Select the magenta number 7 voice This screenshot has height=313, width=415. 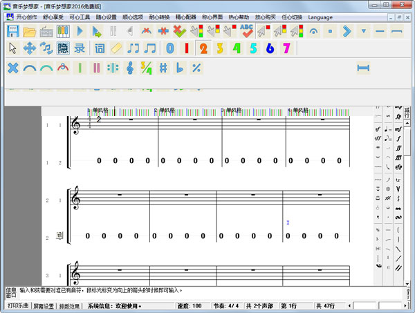point(286,48)
